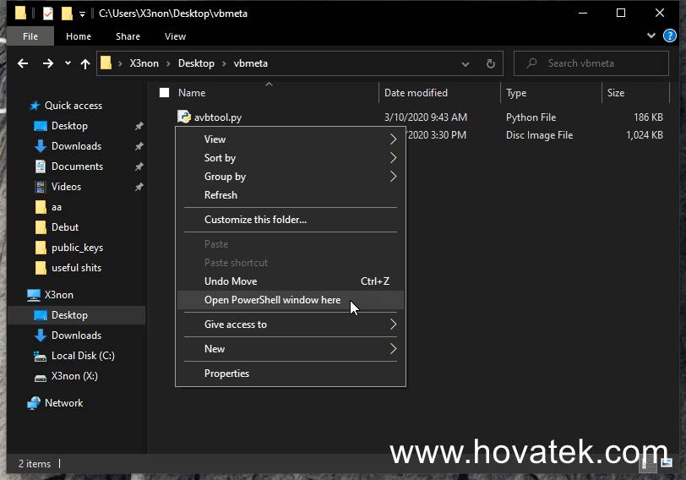Open Network in navigation pane
The width and height of the screenshot is (686, 480).
63,403
